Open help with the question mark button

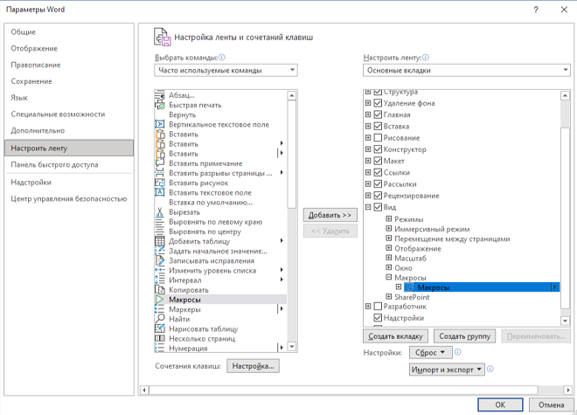coord(536,10)
